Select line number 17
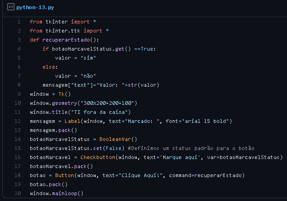This screenshot has width=287, height=201. pos(18,166)
